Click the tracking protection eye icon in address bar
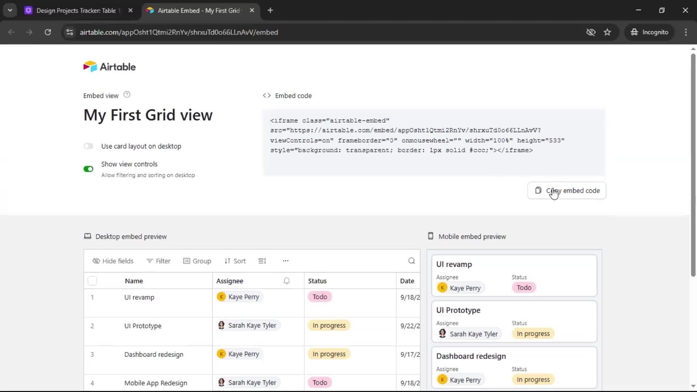Image resolution: width=697 pixels, height=392 pixels. (x=591, y=32)
